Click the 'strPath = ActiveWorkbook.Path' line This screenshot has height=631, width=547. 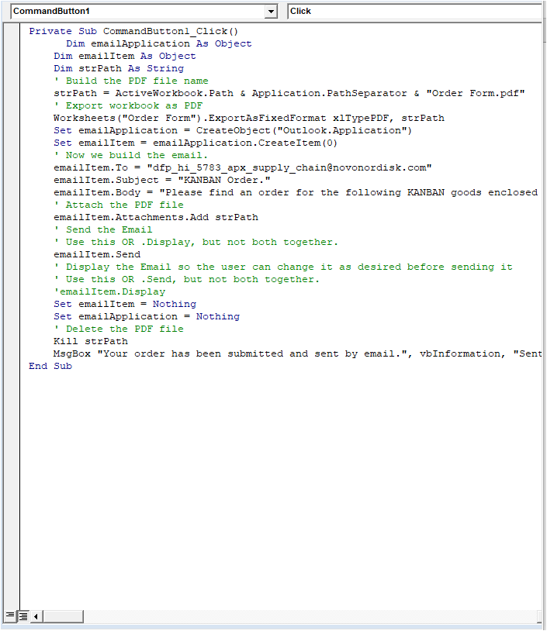(x=289, y=93)
